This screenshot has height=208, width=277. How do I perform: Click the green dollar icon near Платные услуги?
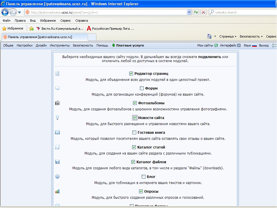114,45
